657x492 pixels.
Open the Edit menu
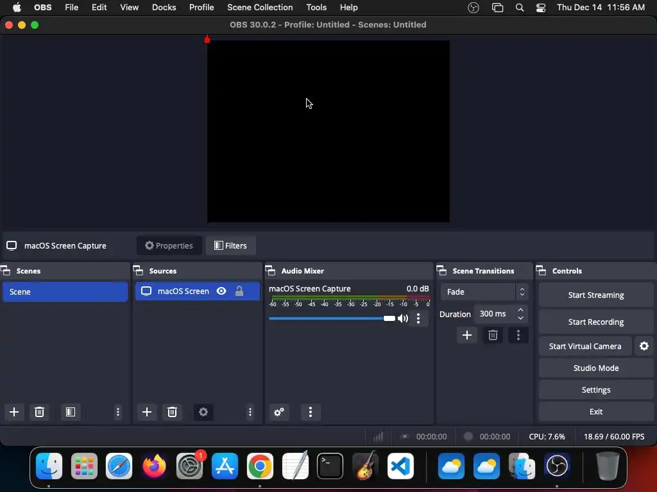coord(99,8)
